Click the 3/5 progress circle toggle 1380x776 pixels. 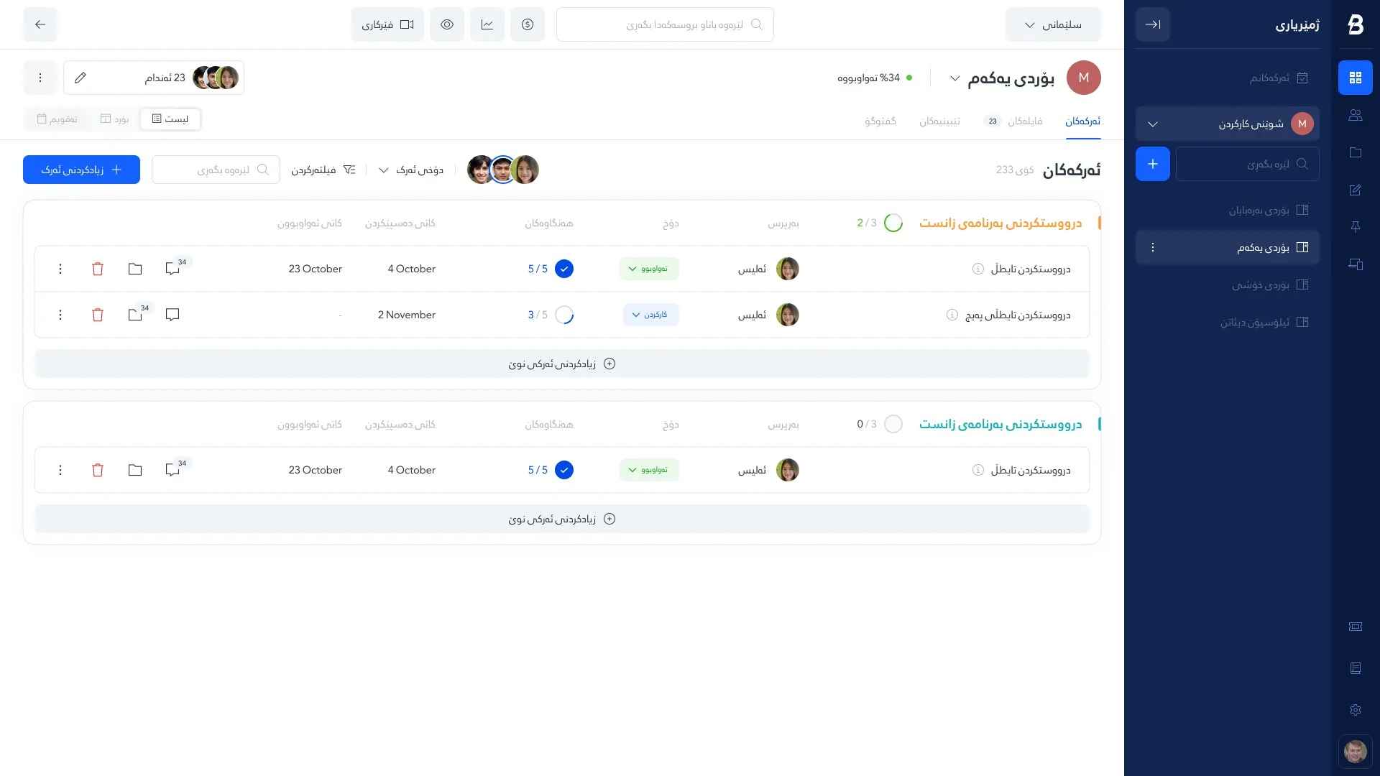click(x=565, y=315)
